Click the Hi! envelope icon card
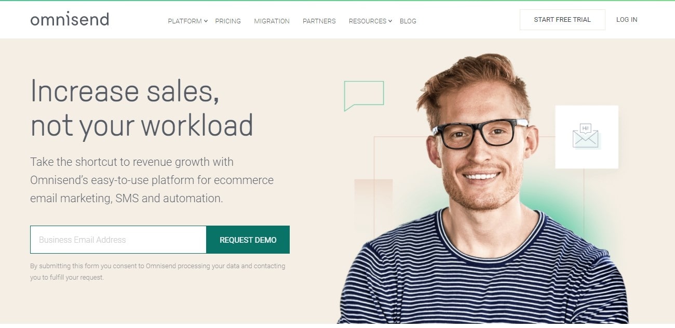The width and height of the screenshot is (675, 328). click(586, 137)
